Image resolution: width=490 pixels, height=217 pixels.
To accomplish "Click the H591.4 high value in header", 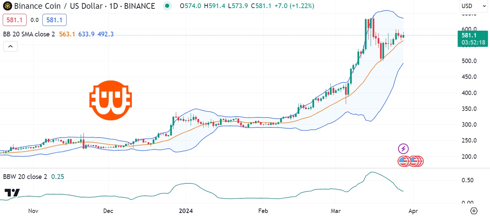I will tap(215, 6).
